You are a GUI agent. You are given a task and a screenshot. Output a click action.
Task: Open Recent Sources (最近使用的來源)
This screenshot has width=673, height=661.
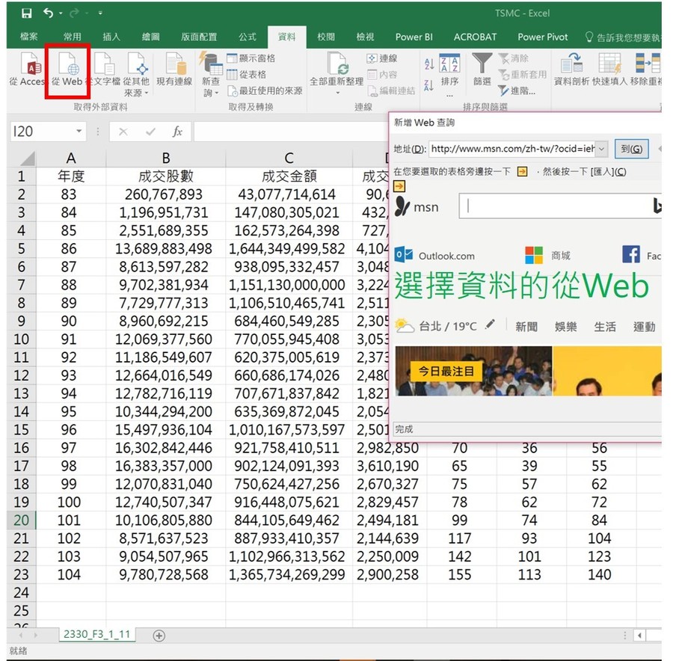click(265, 90)
